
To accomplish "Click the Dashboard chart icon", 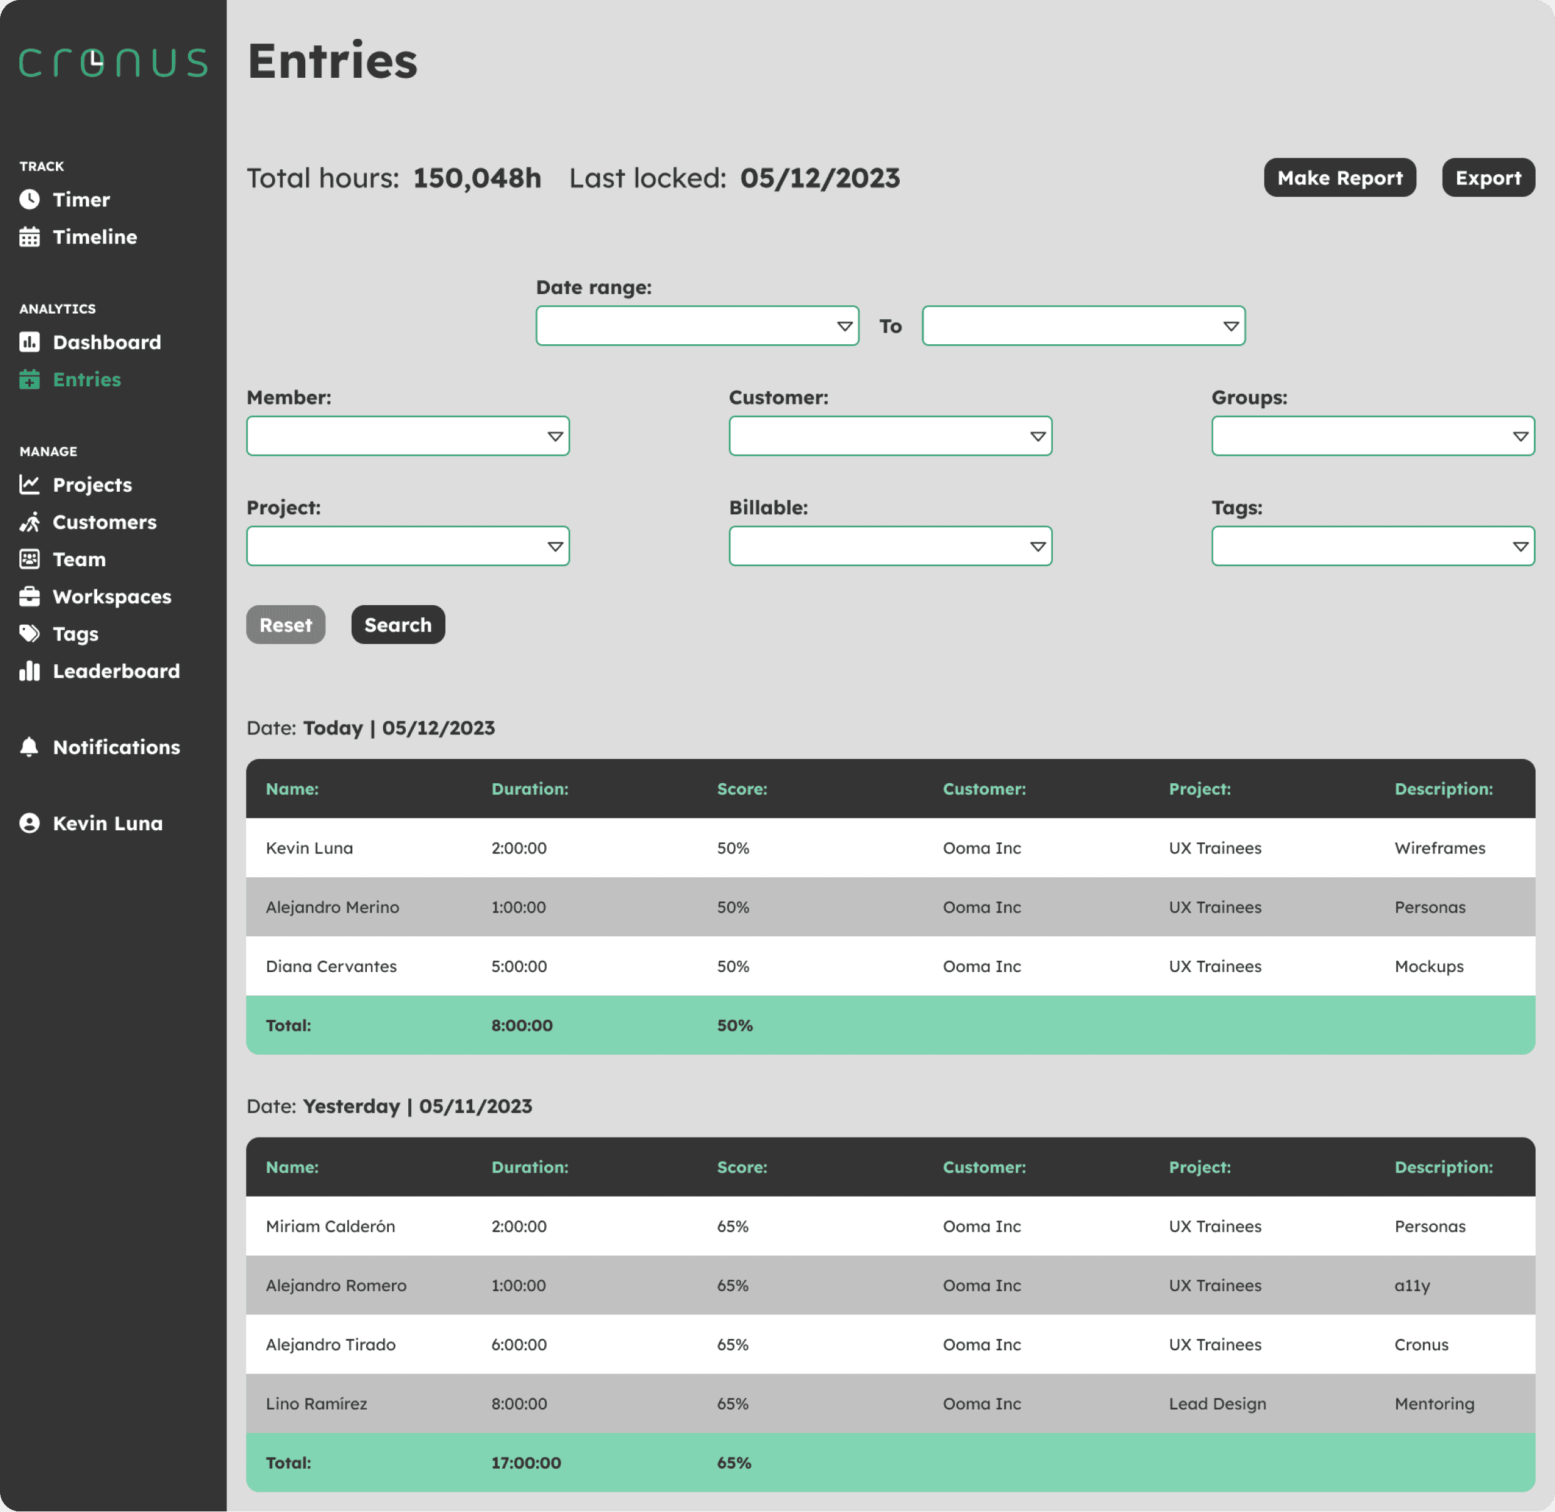I will [x=29, y=342].
